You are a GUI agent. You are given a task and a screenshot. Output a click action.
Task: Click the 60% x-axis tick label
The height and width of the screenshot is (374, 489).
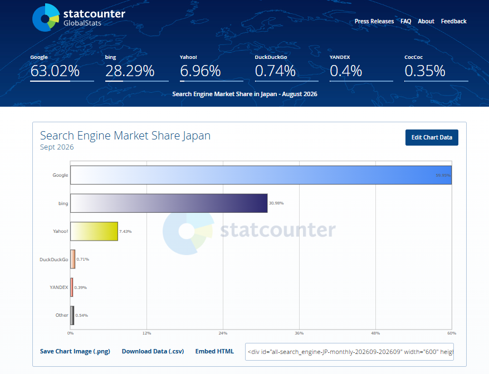452,333
